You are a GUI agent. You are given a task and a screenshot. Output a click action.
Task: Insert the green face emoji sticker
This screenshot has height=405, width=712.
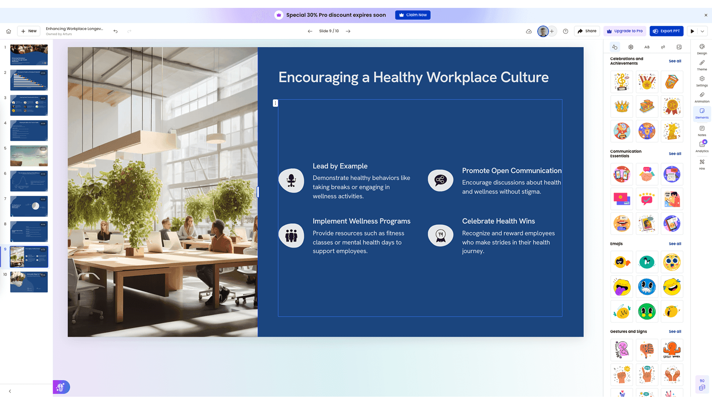point(647,312)
